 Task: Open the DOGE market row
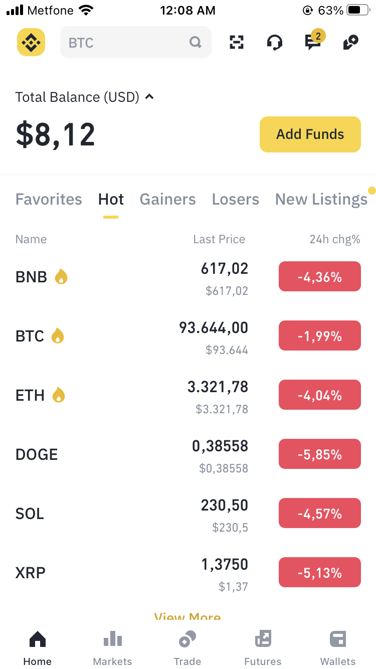coord(188,454)
